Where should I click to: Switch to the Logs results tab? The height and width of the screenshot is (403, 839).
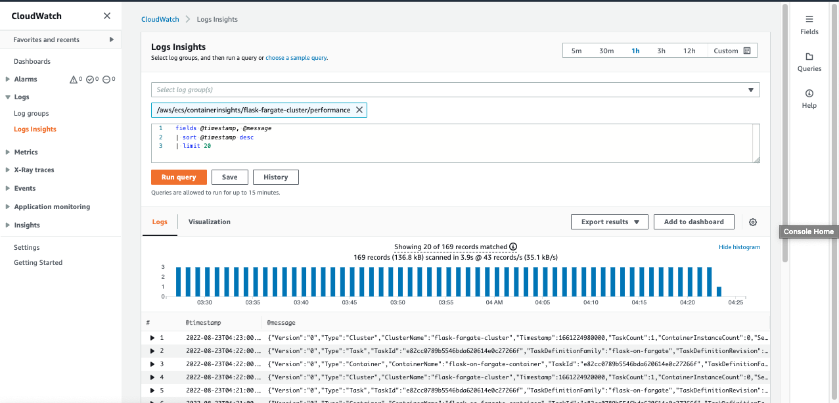click(x=160, y=222)
